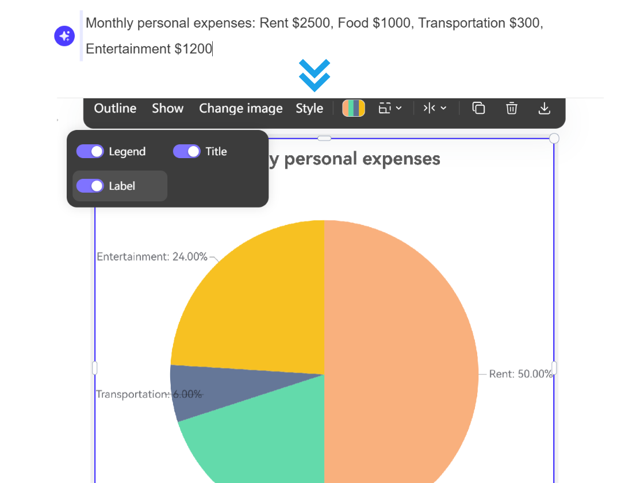The height and width of the screenshot is (483, 644).
Task: Download the chart image
Action: click(544, 108)
